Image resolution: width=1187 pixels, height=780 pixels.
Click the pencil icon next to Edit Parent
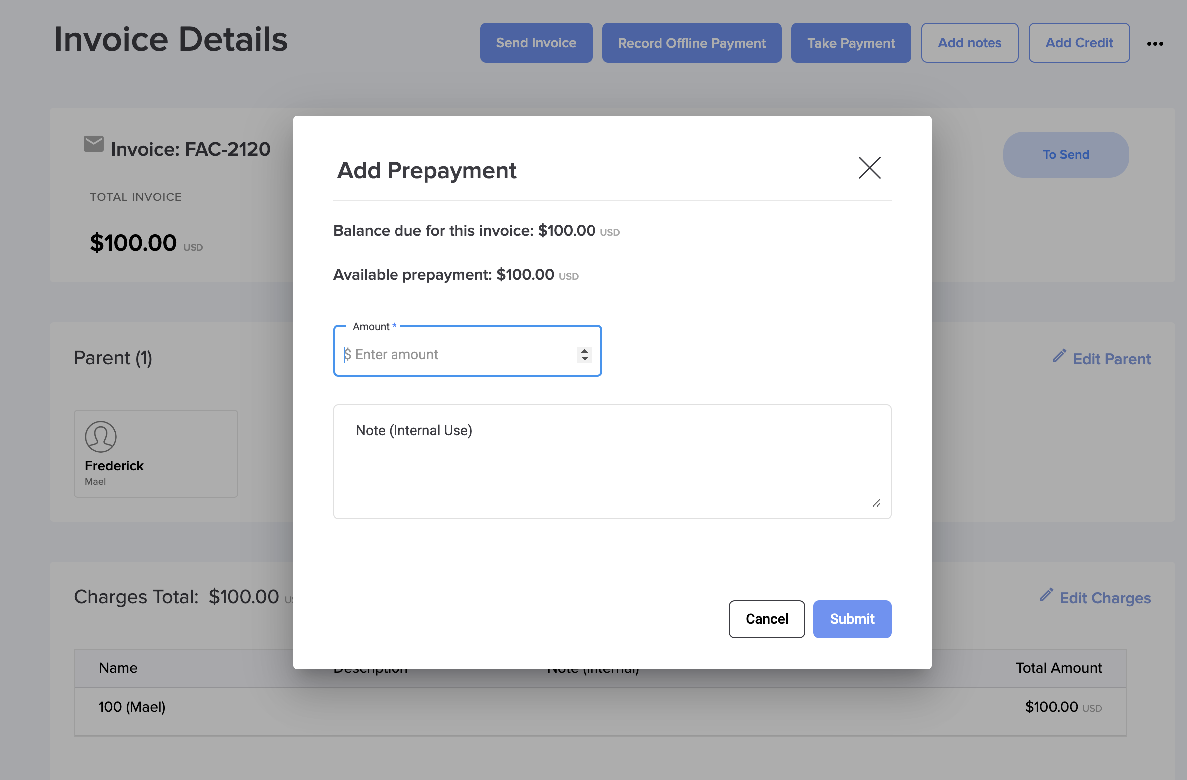point(1059,356)
